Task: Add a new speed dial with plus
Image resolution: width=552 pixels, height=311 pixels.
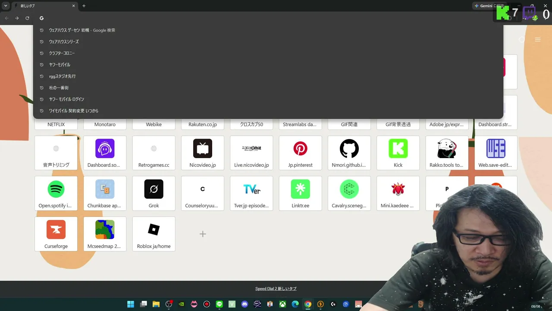Action: [203, 234]
